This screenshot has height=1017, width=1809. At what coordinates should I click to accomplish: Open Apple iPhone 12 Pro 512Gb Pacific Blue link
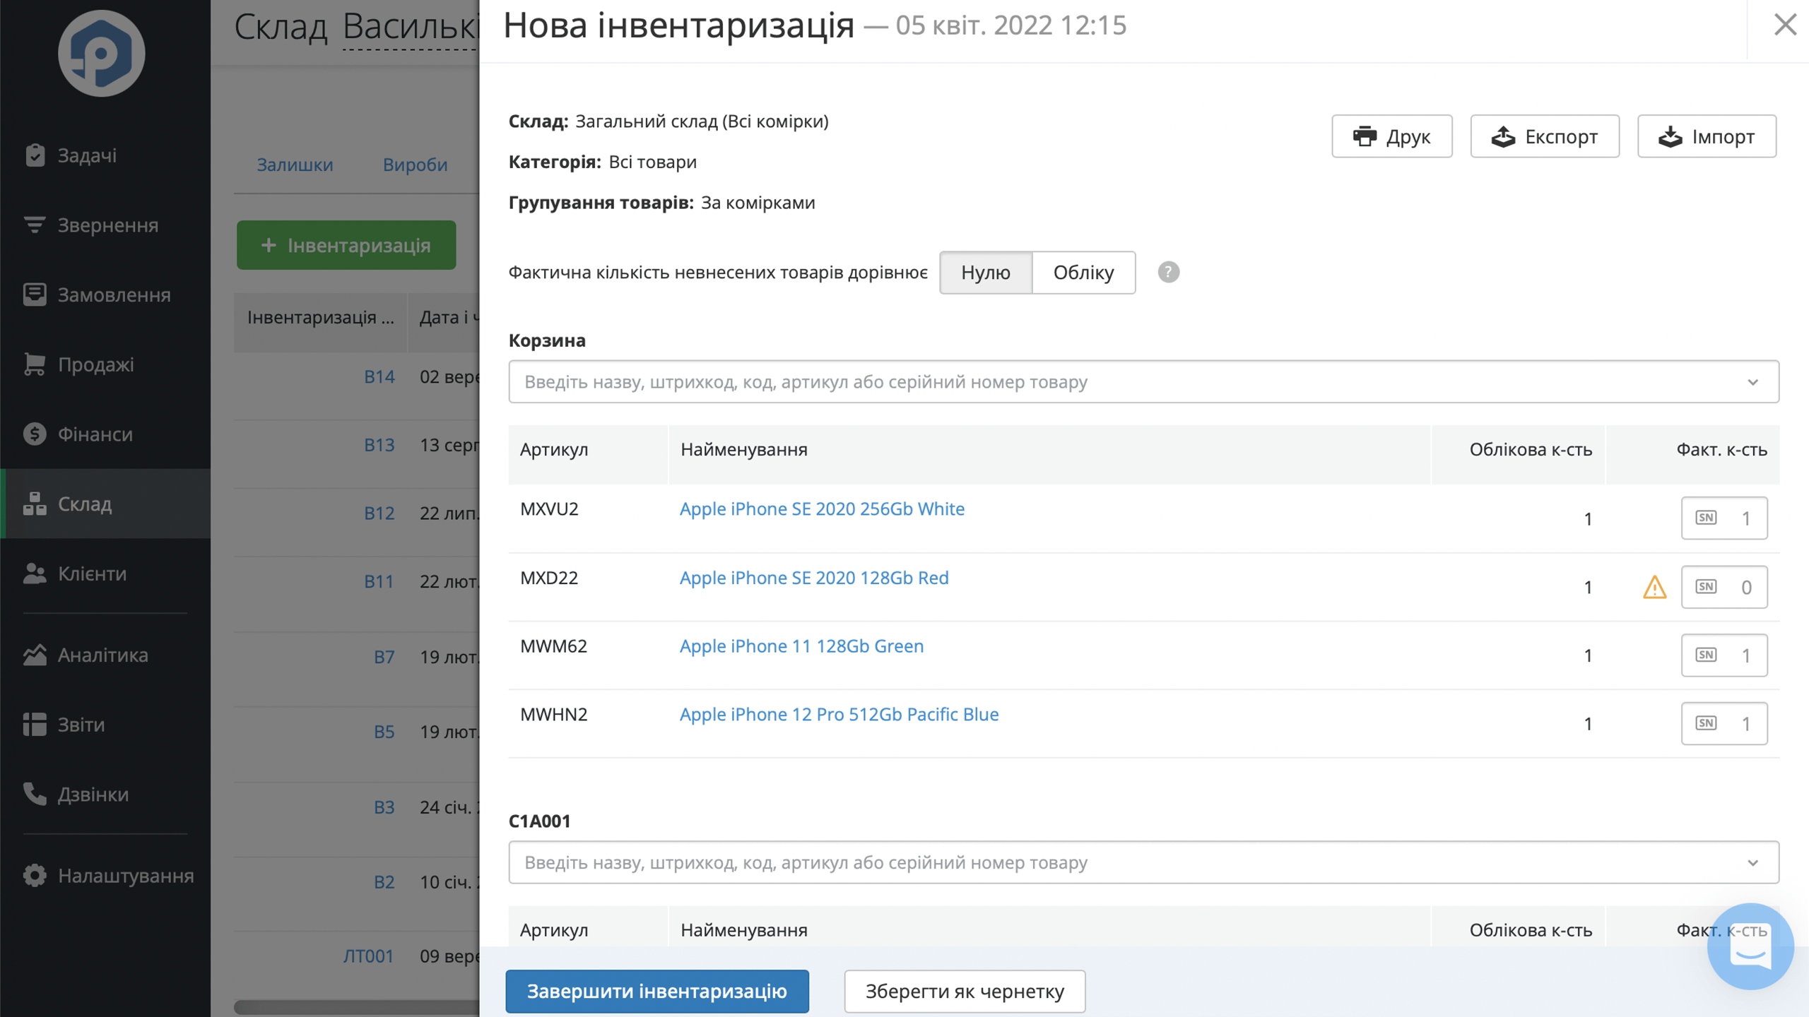point(839,714)
